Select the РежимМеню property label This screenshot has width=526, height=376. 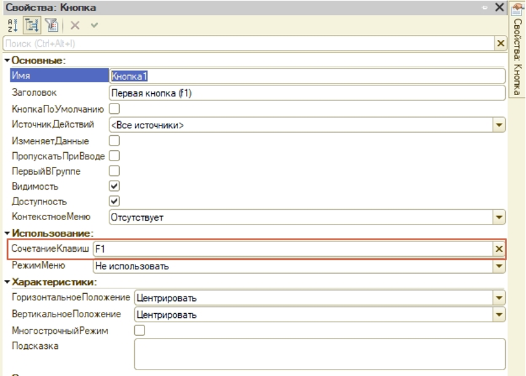(38, 265)
